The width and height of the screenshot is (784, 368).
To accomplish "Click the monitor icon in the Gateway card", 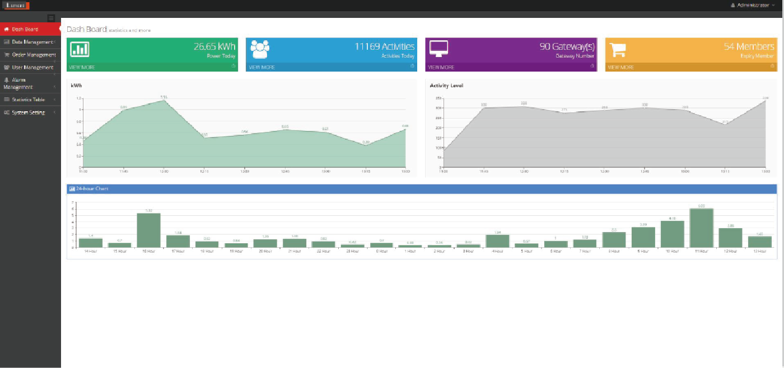I will coord(438,49).
